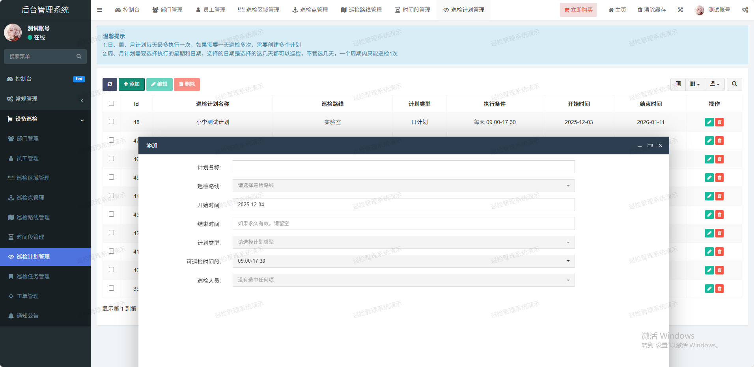Open settings gears icon at top right
Viewport: 754px width, 367px height.
pos(745,10)
